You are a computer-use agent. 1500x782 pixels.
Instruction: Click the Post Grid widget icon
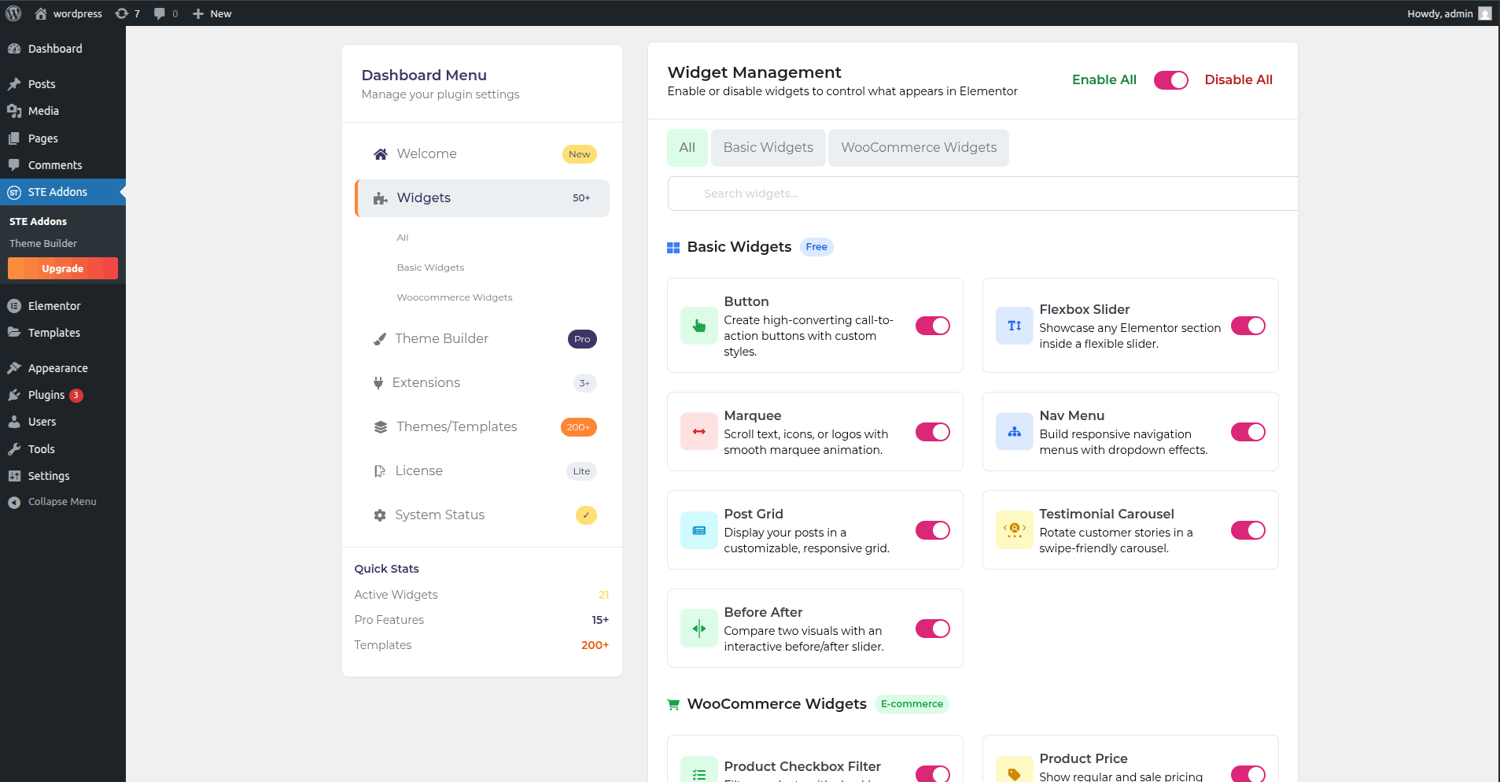pyautogui.click(x=698, y=529)
